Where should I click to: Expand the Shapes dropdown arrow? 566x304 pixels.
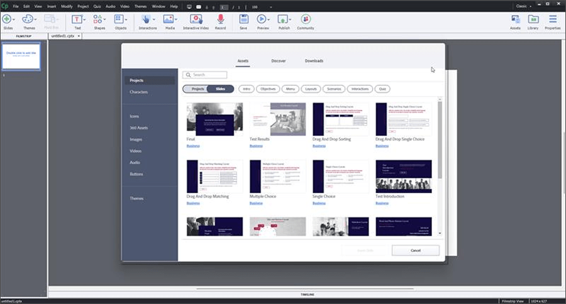point(104,19)
